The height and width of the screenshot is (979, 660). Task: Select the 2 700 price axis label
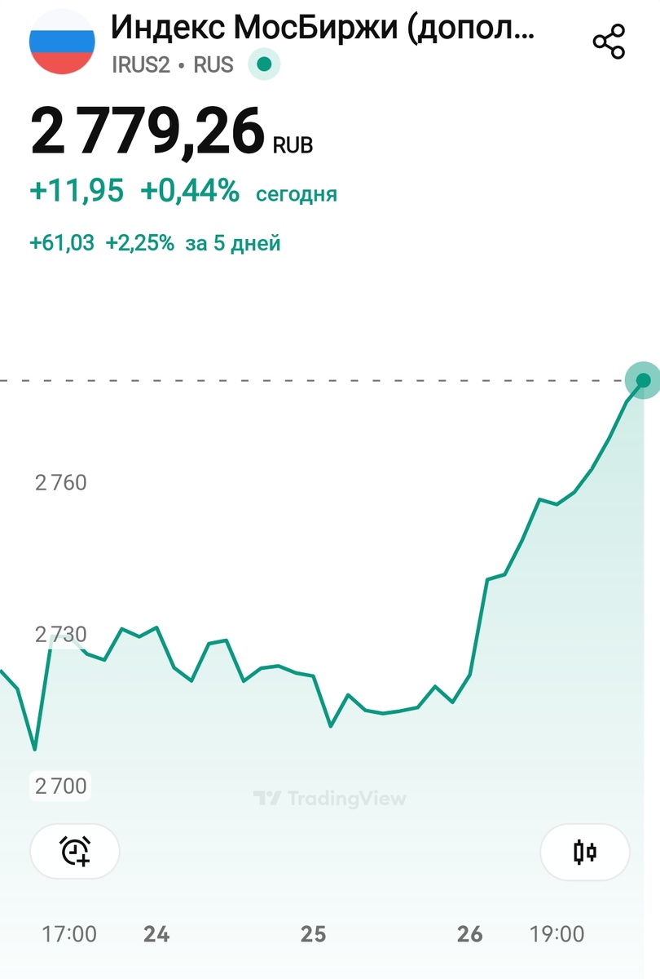60,786
